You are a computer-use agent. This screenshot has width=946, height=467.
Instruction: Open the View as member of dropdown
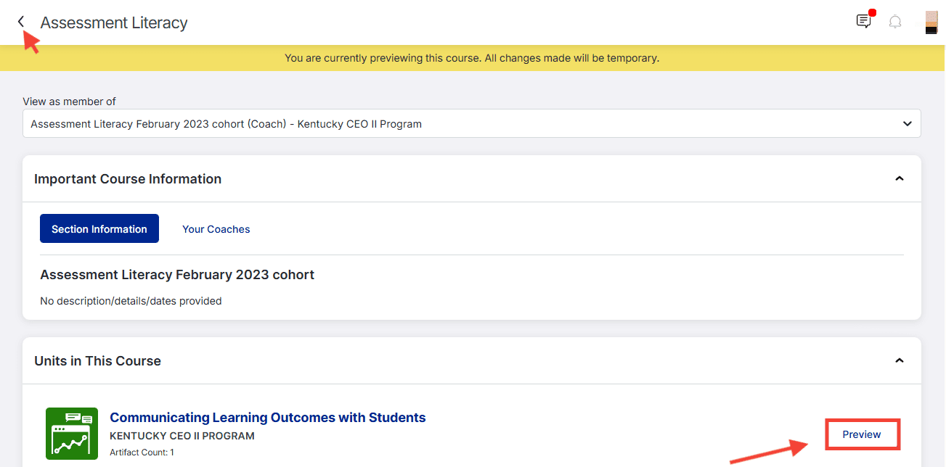(x=472, y=123)
